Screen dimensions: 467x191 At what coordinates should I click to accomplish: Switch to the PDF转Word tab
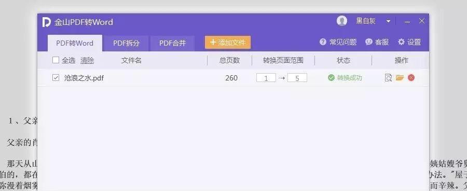tap(75, 43)
